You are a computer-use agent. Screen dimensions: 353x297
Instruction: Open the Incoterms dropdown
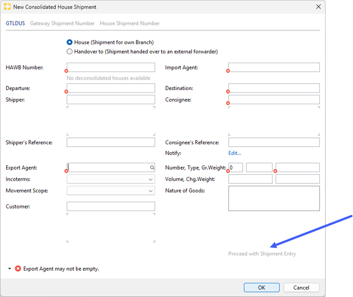(111, 180)
